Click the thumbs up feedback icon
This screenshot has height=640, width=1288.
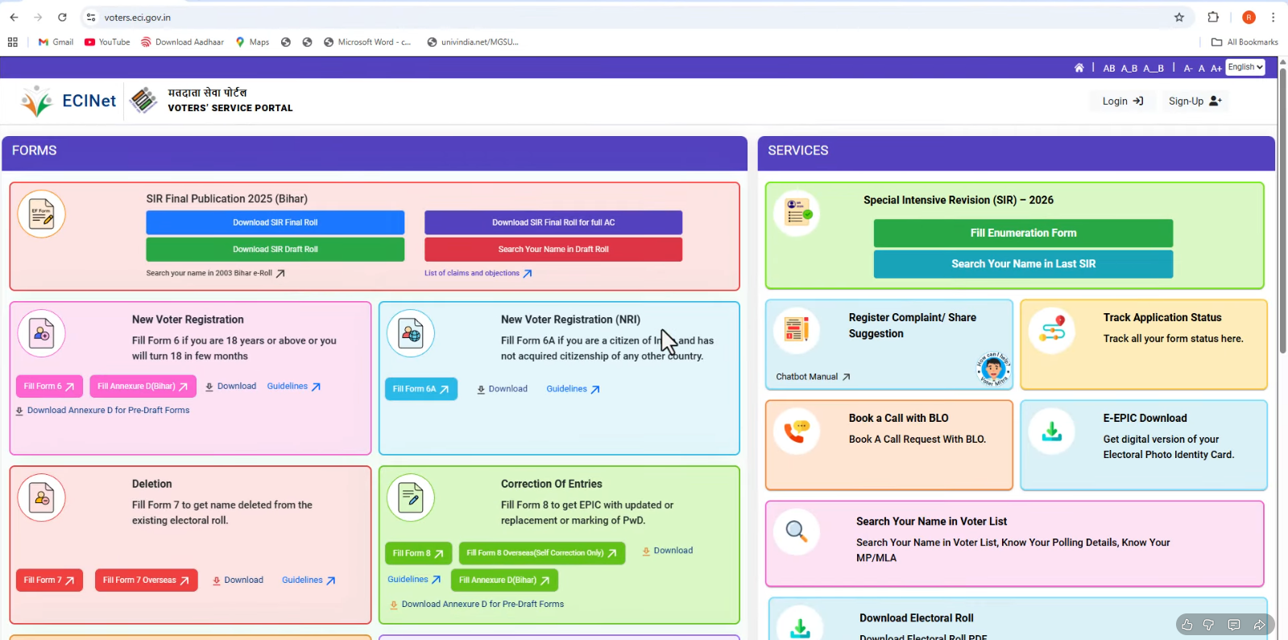[x=1187, y=625]
